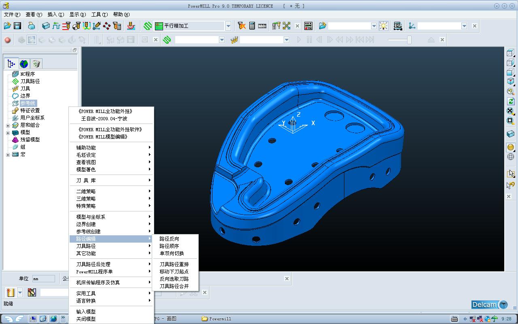The width and height of the screenshot is (518, 324).
Task: Open the 刀 具 库 submenu
Action: (x=112, y=180)
